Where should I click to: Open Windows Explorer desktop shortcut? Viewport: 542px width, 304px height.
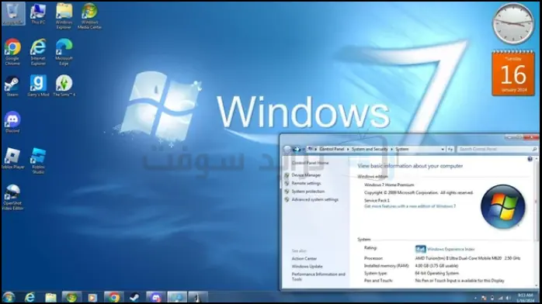(x=64, y=16)
